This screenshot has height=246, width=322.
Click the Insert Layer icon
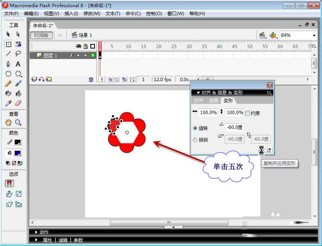[34, 79]
